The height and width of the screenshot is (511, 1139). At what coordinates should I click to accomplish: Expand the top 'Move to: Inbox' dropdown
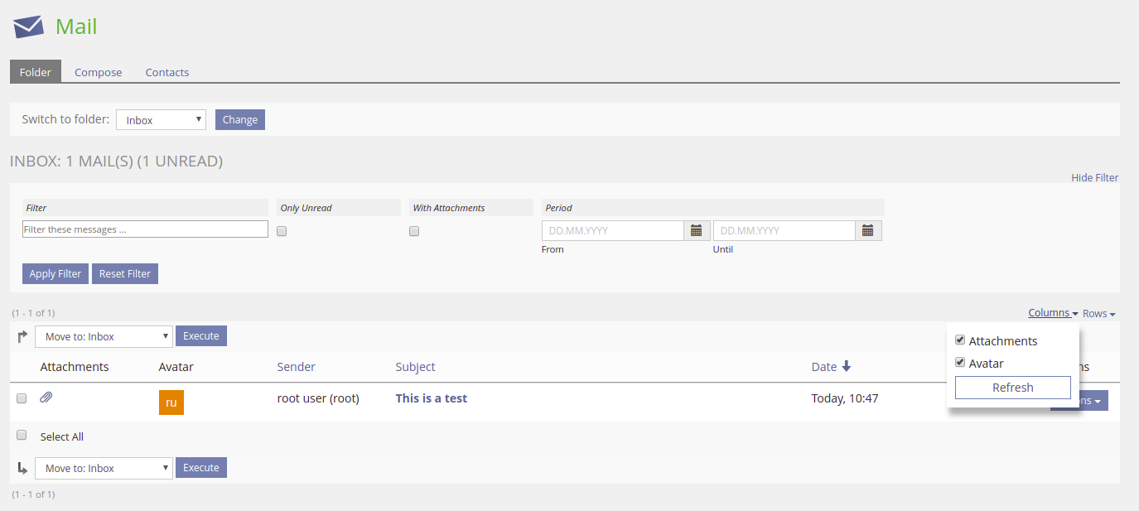point(104,336)
